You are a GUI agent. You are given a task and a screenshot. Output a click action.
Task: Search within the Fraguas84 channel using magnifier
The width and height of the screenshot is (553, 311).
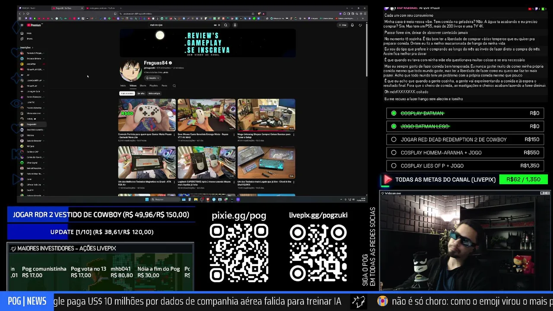point(174,86)
